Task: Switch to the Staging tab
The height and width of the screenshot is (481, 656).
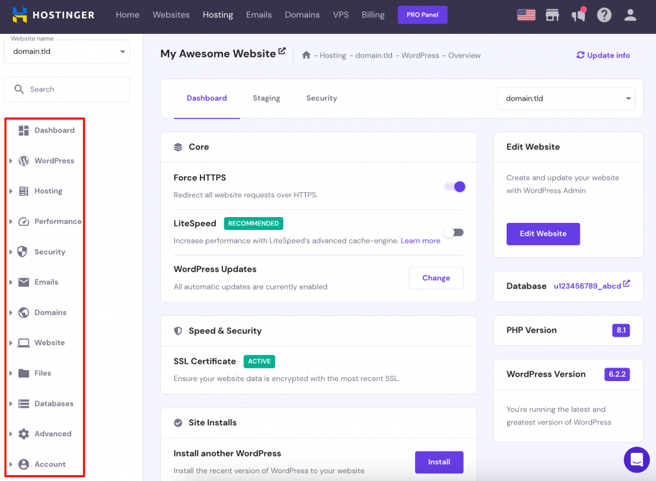Action: coord(266,98)
